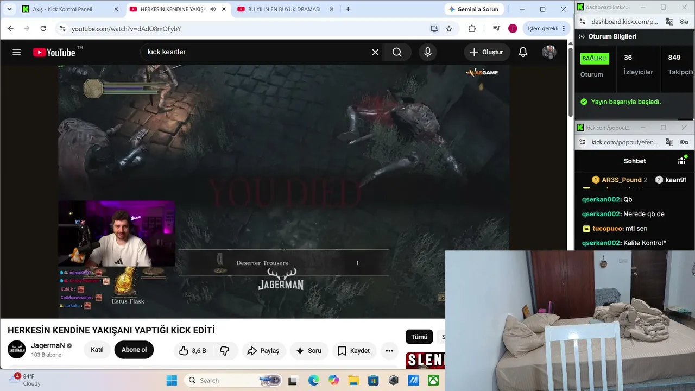This screenshot has width=695, height=391.
Task: Join the channel with Katıl
Action: tap(97, 350)
